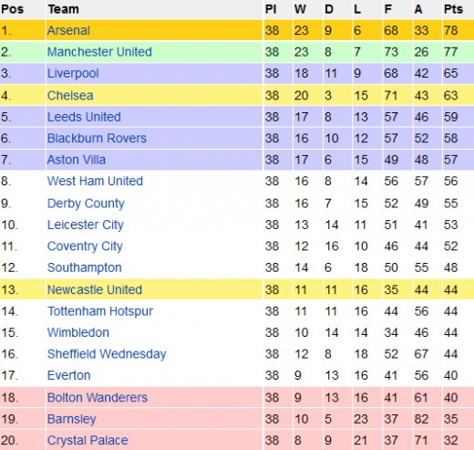Open the Leicester City link
This screenshot has width=474, height=450.
click(x=86, y=225)
